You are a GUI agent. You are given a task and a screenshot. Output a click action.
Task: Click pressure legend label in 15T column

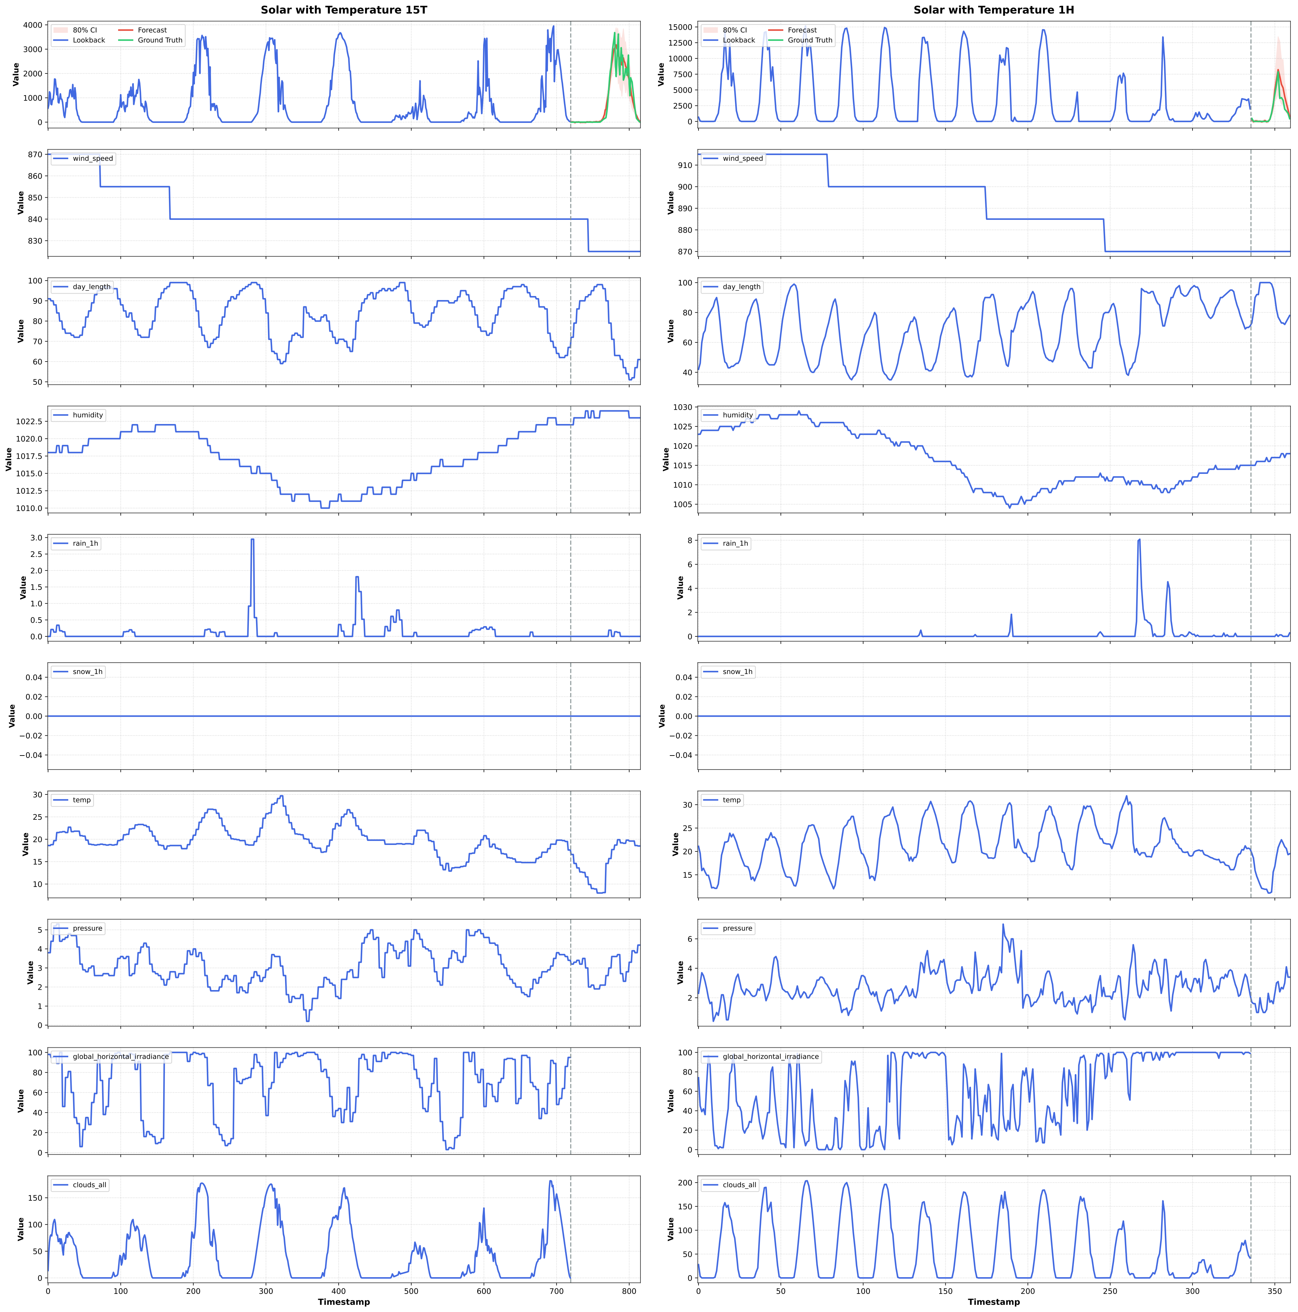88,929
